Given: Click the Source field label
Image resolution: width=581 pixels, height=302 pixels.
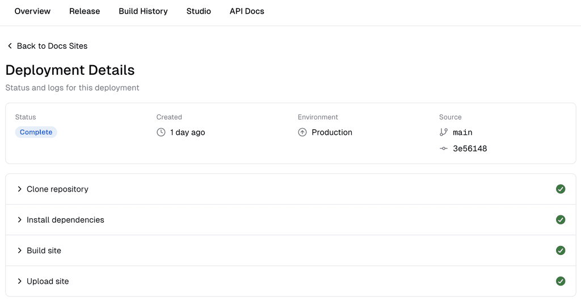Looking at the screenshot, I should coord(450,117).
